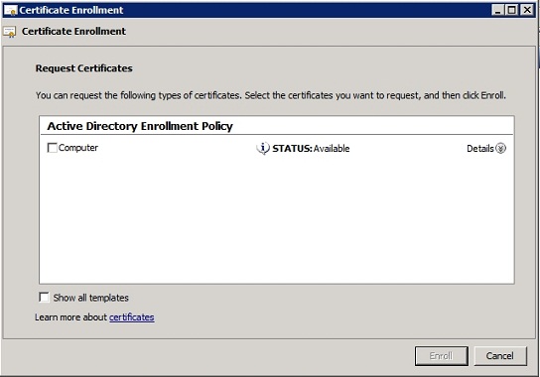This screenshot has height=377, width=540.
Task: Click the Details label text
Action: [x=480, y=149]
